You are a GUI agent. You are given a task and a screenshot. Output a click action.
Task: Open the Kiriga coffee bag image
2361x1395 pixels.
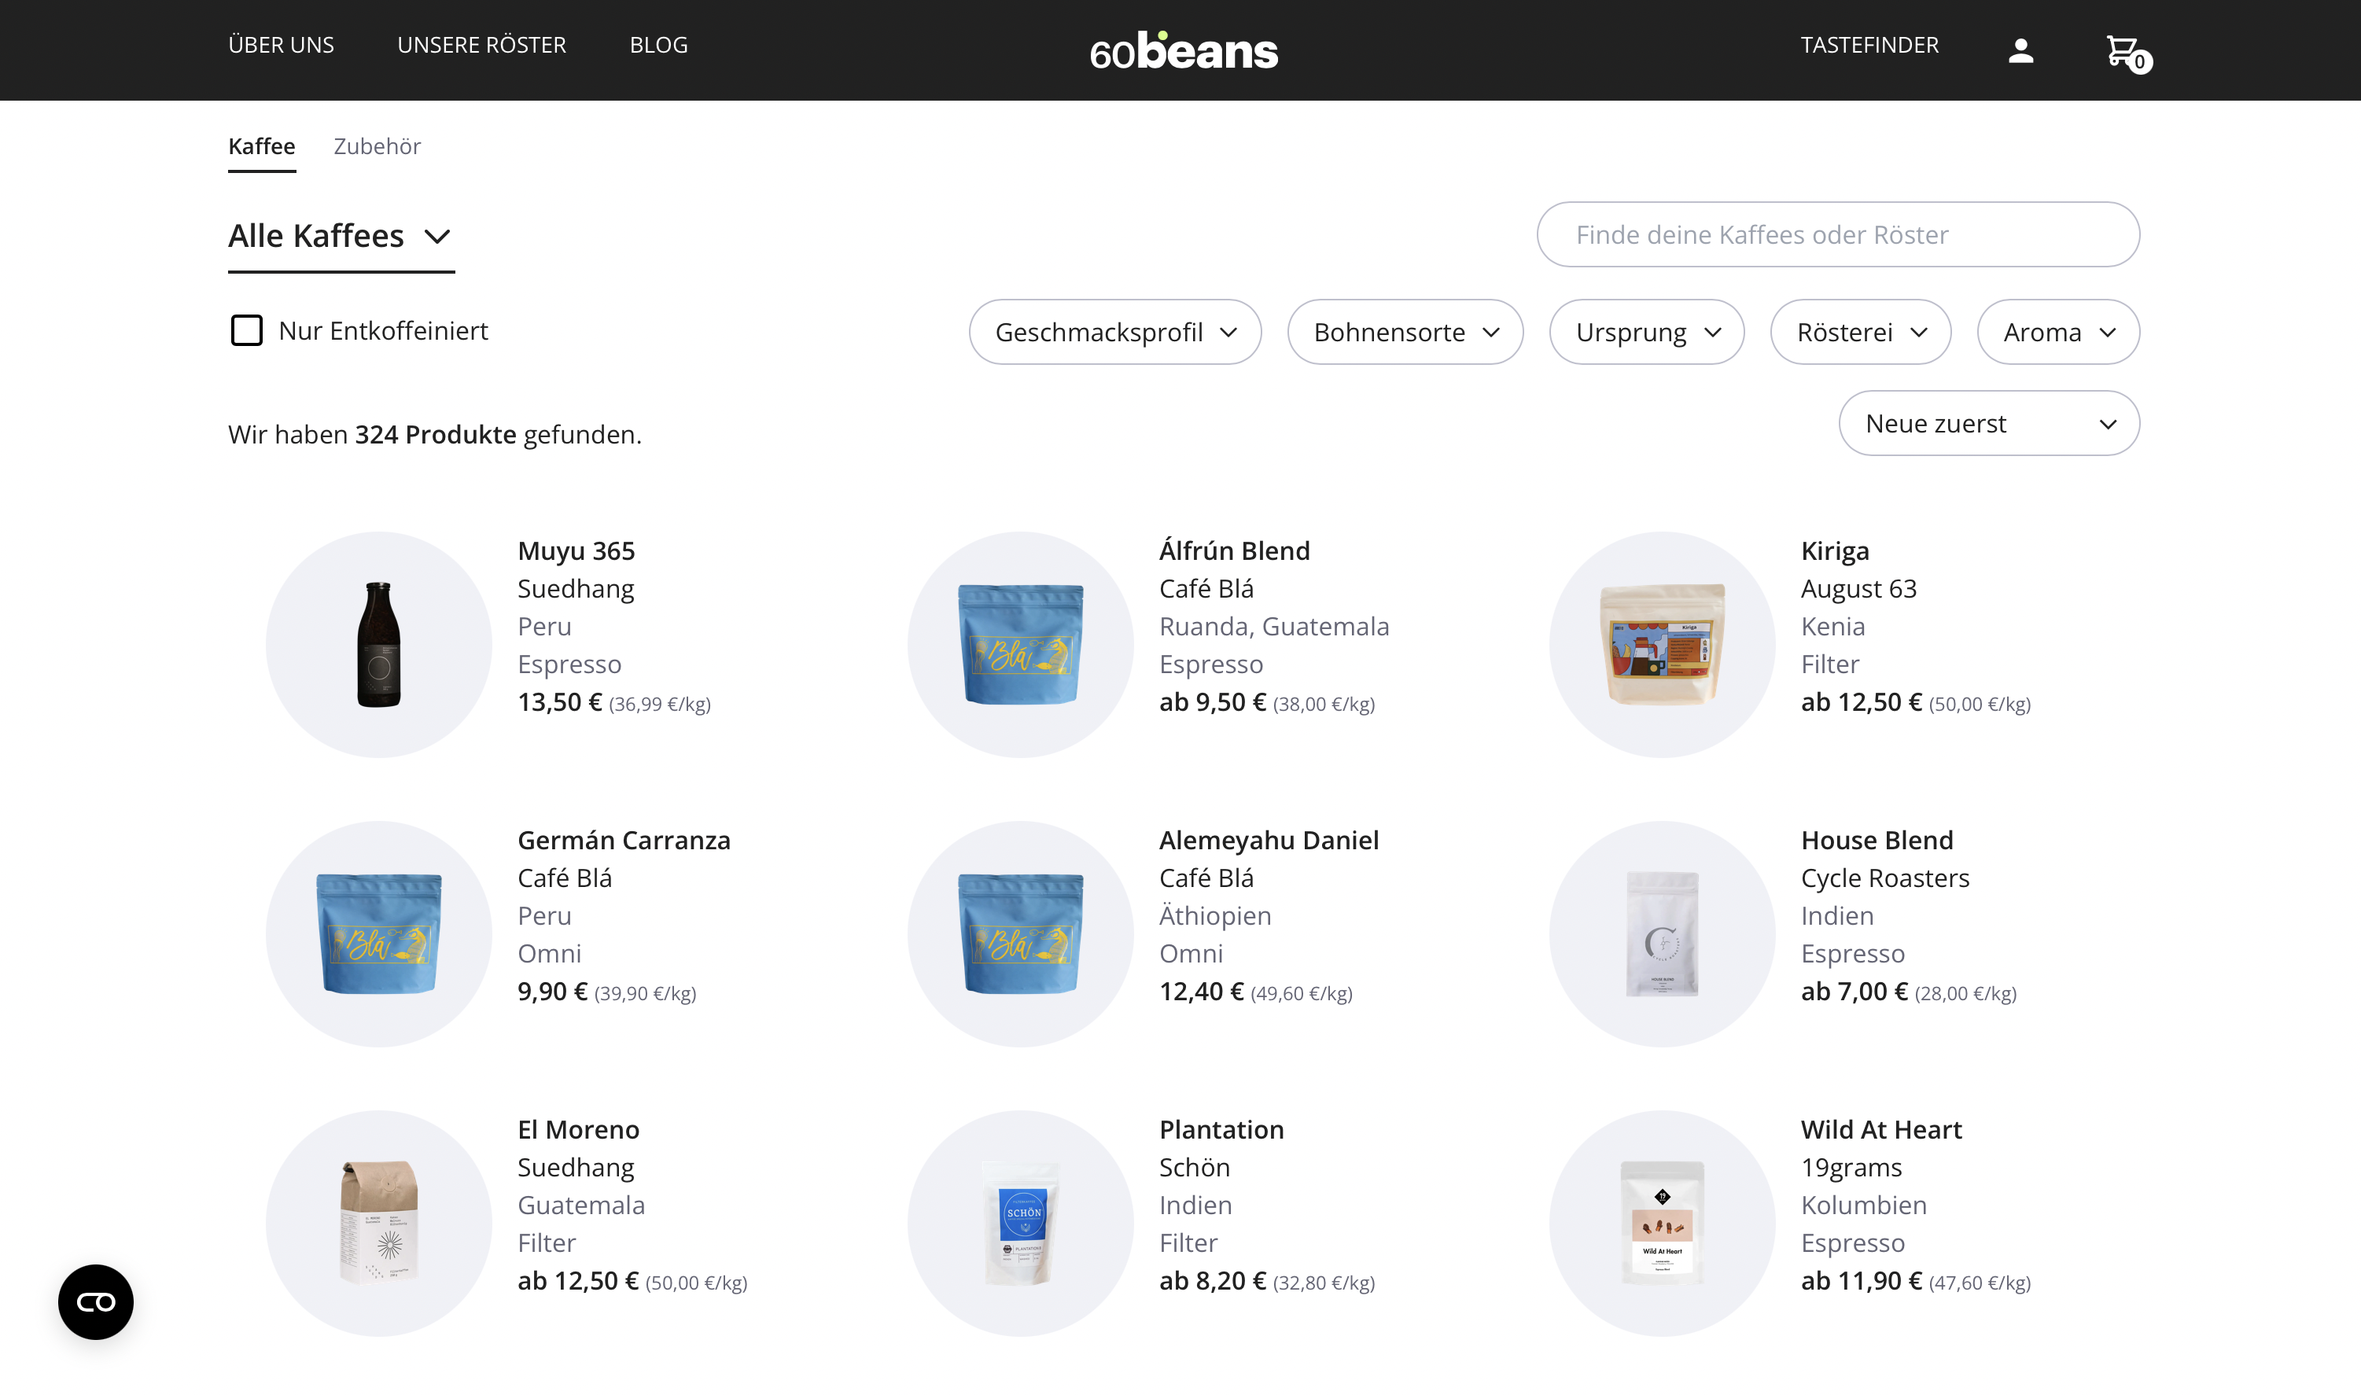coord(1662,645)
